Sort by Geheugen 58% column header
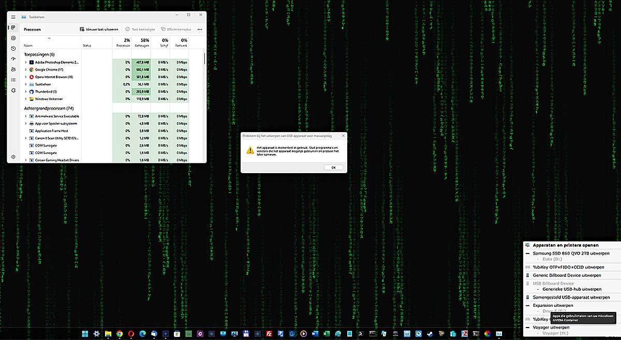The height and width of the screenshot is (340, 621). click(142, 42)
